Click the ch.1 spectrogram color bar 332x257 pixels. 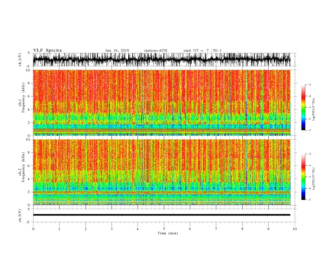[303, 108]
